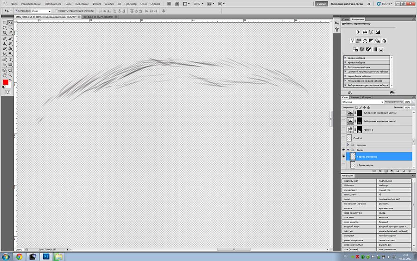Open the Файл menu
Image resolution: width=417 pixels, height=261 pixels.
coord(14,4)
